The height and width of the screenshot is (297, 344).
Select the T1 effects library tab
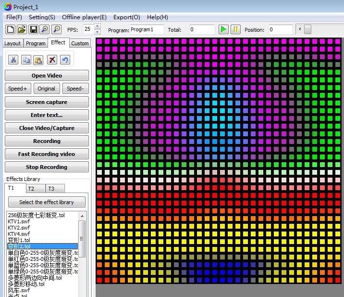click(15, 188)
